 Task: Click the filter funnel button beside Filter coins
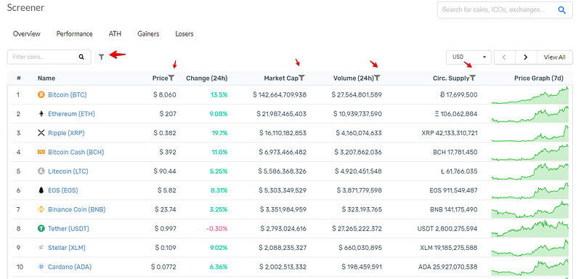point(102,57)
